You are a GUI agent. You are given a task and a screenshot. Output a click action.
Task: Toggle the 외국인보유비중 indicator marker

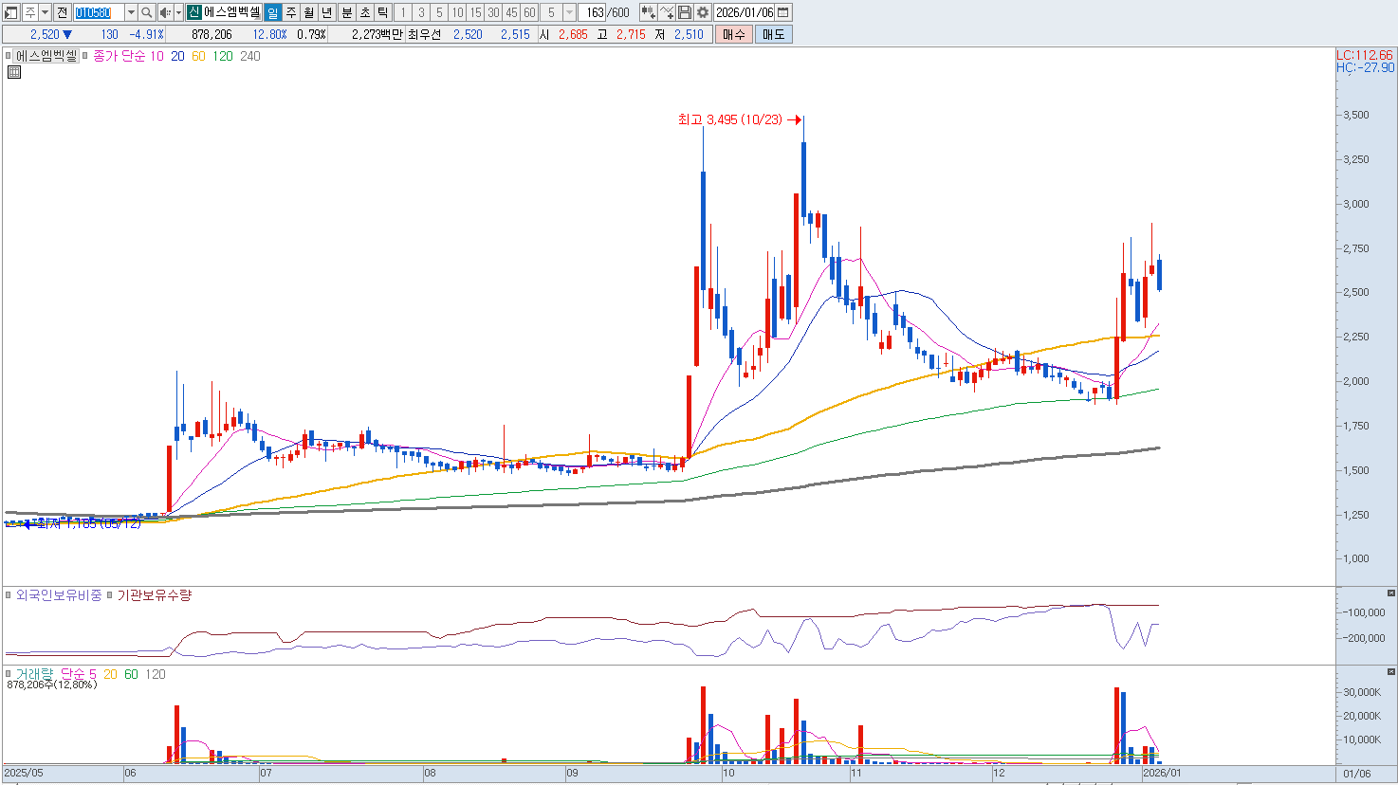(x=9, y=595)
